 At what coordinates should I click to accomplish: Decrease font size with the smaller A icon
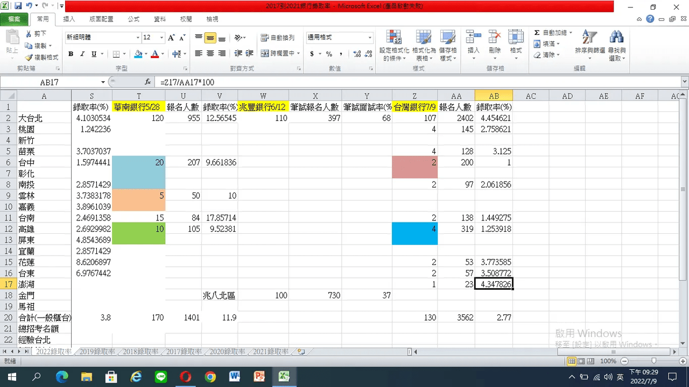click(x=181, y=38)
